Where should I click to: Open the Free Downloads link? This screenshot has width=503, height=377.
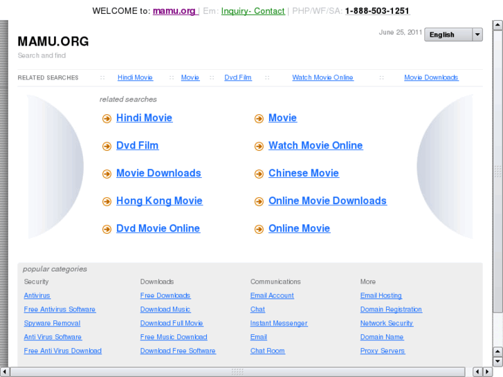pos(165,295)
